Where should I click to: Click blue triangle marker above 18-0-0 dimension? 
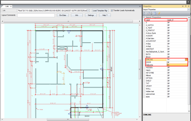click(x=87, y=106)
